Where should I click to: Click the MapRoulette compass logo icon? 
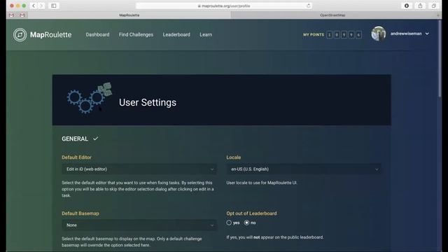click(20, 35)
